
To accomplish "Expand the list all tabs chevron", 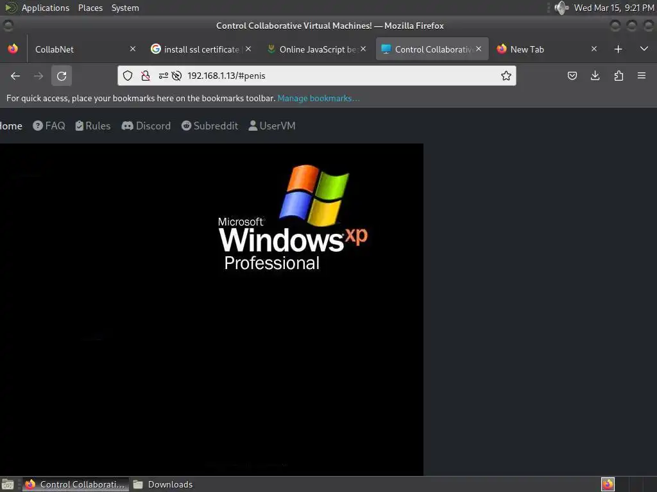I will click(644, 49).
